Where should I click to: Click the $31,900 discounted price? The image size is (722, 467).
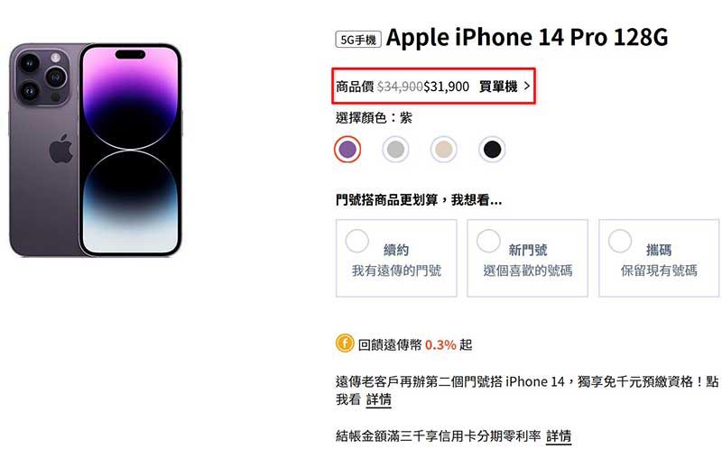(446, 86)
